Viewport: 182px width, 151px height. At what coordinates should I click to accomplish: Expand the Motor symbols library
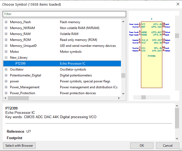[x=6, y=52]
